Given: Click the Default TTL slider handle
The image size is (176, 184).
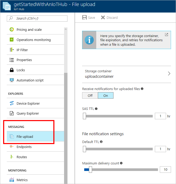Looking at the screenshot, I should click(x=84, y=149).
